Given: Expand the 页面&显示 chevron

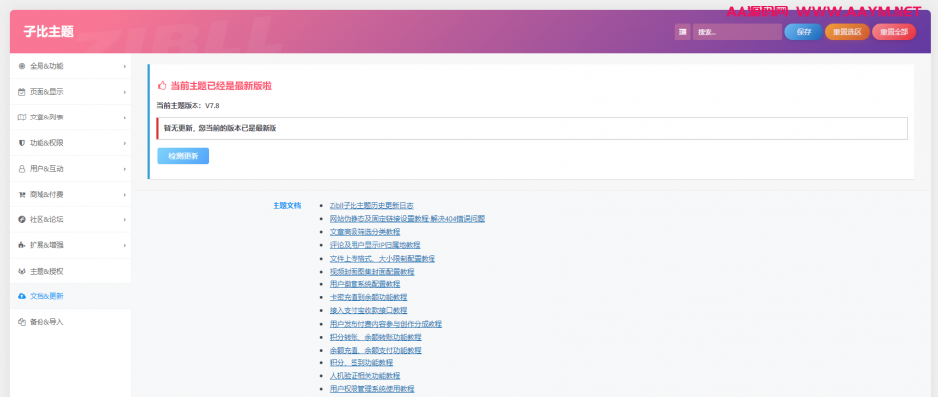Looking at the screenshot, I should (x=125, y=92).
